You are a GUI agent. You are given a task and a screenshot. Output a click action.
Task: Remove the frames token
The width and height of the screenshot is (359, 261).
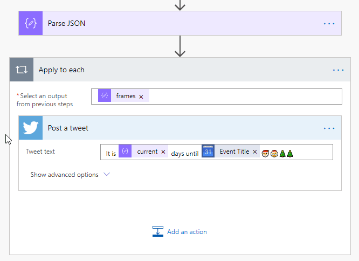[x=141, y=97]
